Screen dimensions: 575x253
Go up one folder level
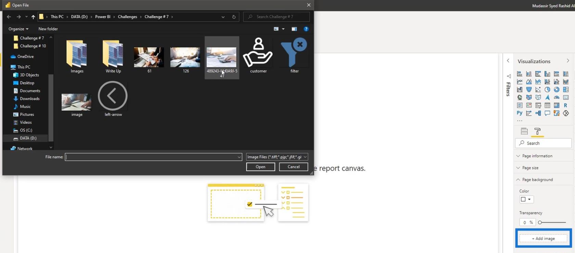pyautogui.click(x=33, y=17)
